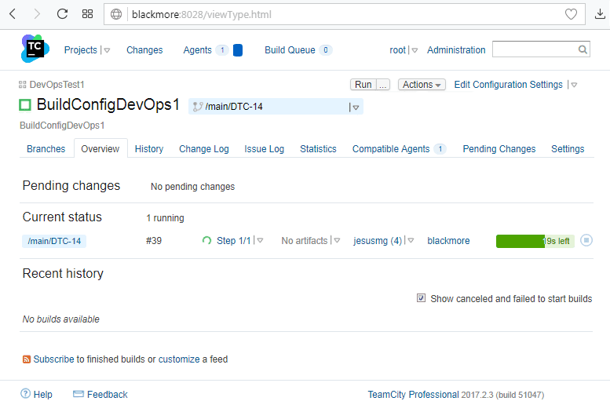Click the Help question mark icon
Image resolution: width=610 pixels, height=412 pixels.
25,394
